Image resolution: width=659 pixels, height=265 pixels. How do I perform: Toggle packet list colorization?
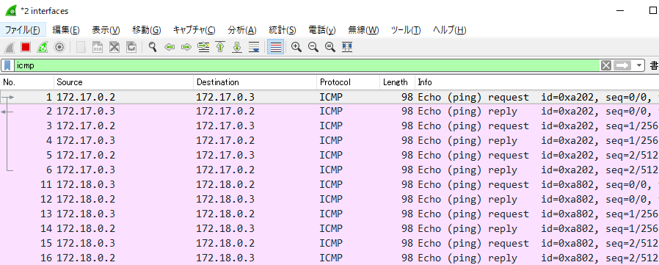coord(276,47)
